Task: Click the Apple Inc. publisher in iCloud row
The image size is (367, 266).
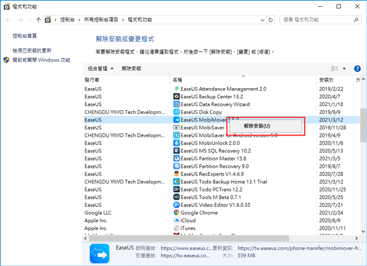Action: tap(96, 220)
